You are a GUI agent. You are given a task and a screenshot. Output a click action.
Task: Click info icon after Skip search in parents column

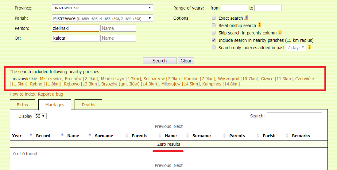pyautogui.click(x=280, y=32)
